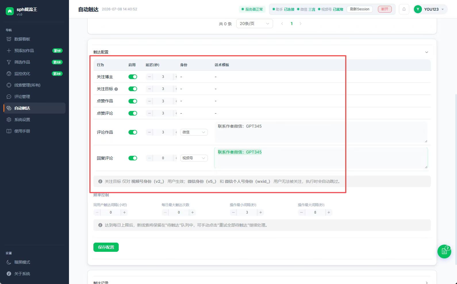Click the 评论作品 话术模板 text area

[x=321, y=132]
